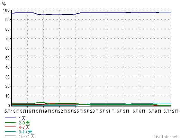Select the 1天 legend label
180x140 pixels.
point(22,118)
